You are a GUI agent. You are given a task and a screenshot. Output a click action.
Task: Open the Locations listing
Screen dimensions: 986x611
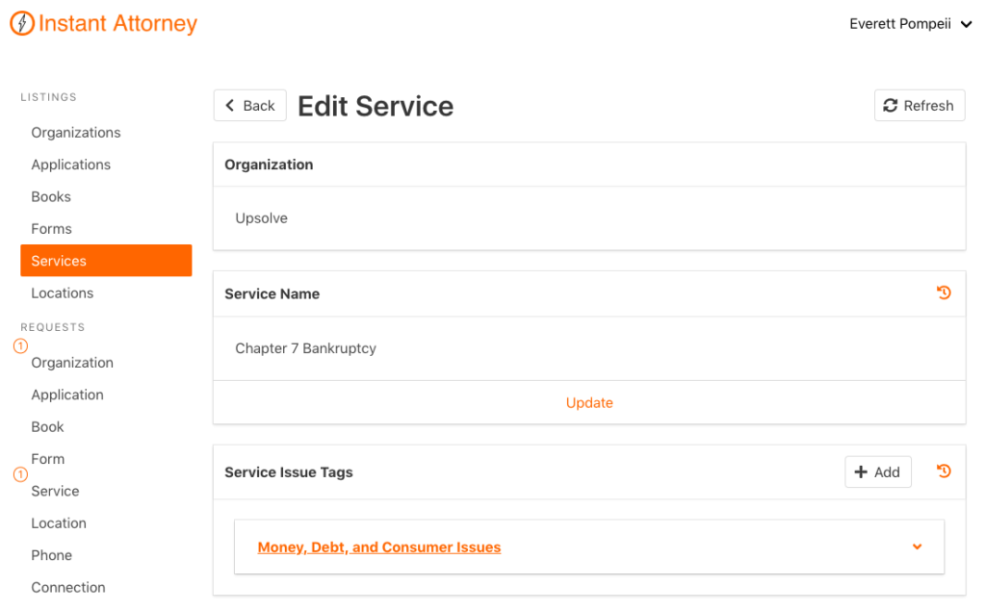point(63,293)
